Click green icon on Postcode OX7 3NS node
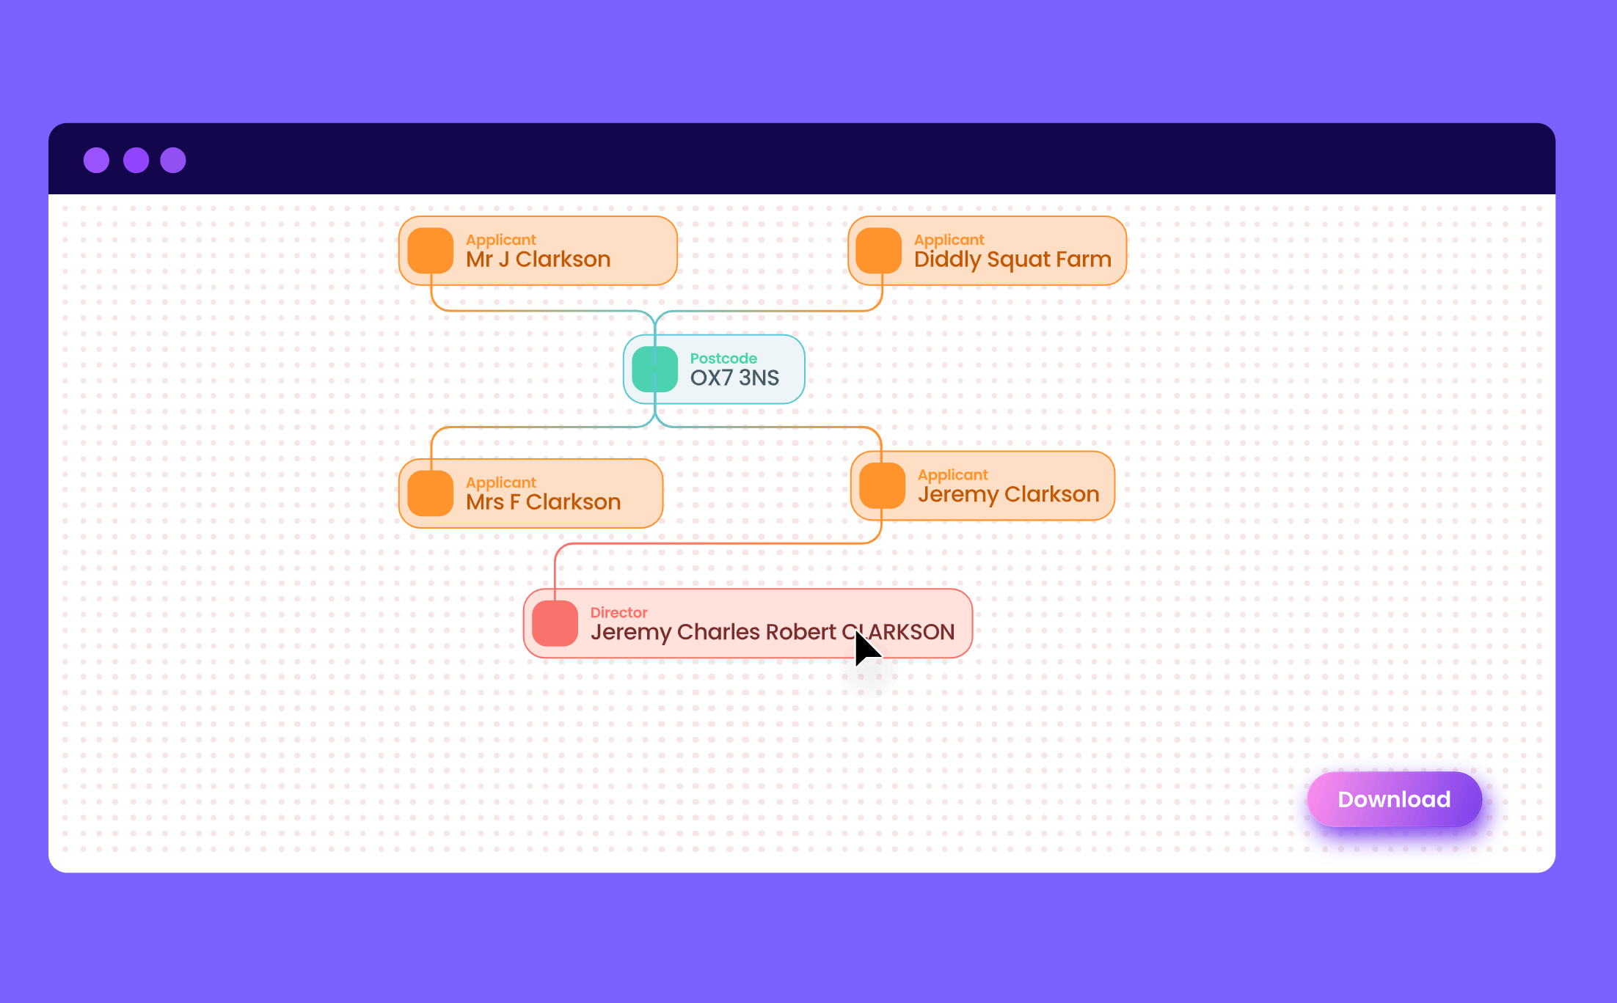The width and height of the screenshot is (1617, 1003). [x=654, y=369]
